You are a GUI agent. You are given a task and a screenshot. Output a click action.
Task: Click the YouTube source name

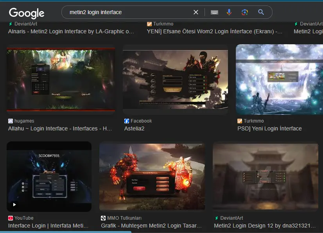click(x=24, y=218)
